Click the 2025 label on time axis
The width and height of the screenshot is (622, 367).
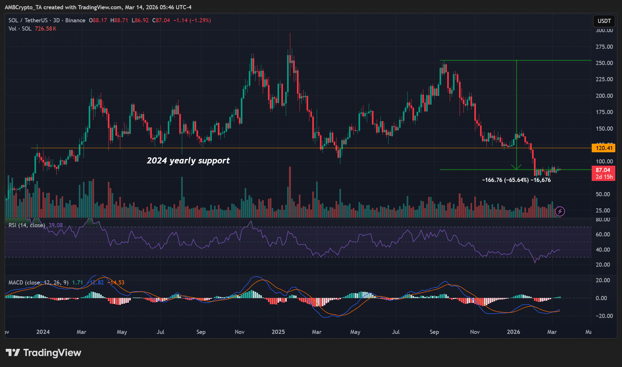[x=278, y=332]
